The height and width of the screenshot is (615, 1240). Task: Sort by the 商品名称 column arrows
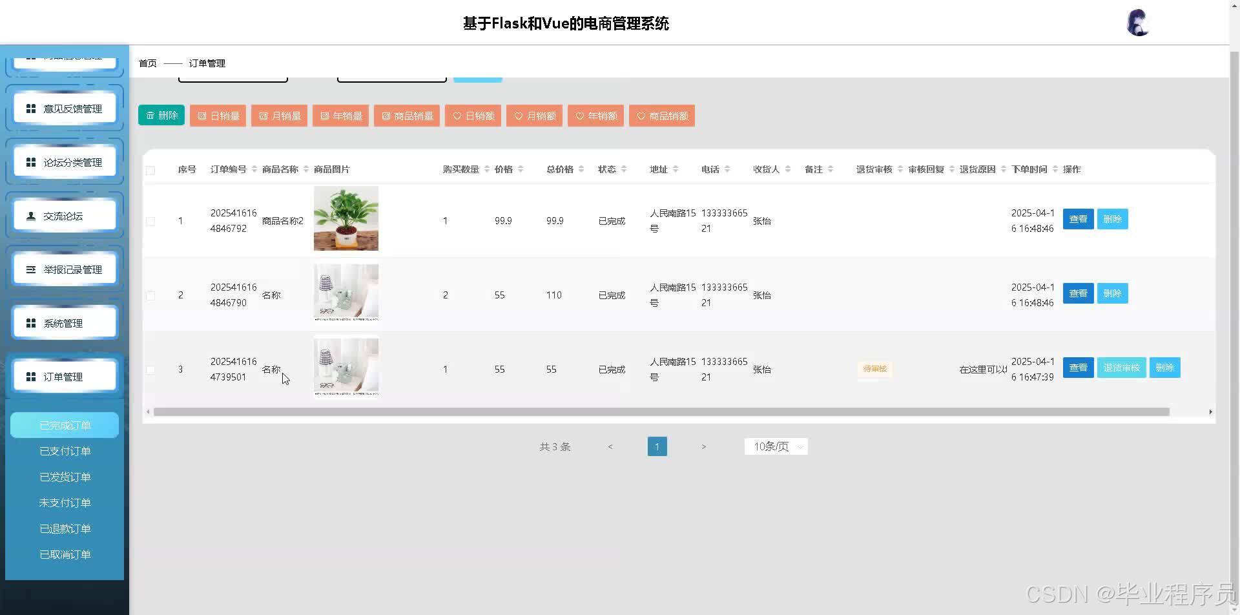tap(306, 169)
